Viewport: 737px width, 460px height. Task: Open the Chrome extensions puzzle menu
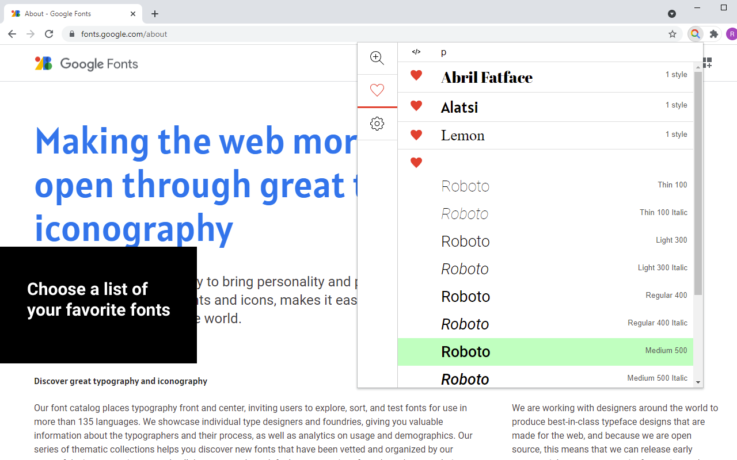(714, 34)
